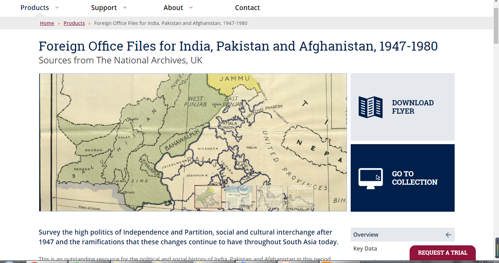The height and width of the screenshot is (263, 499).
Task: Click the Products breadcrumb link
Action: point(74,23)
